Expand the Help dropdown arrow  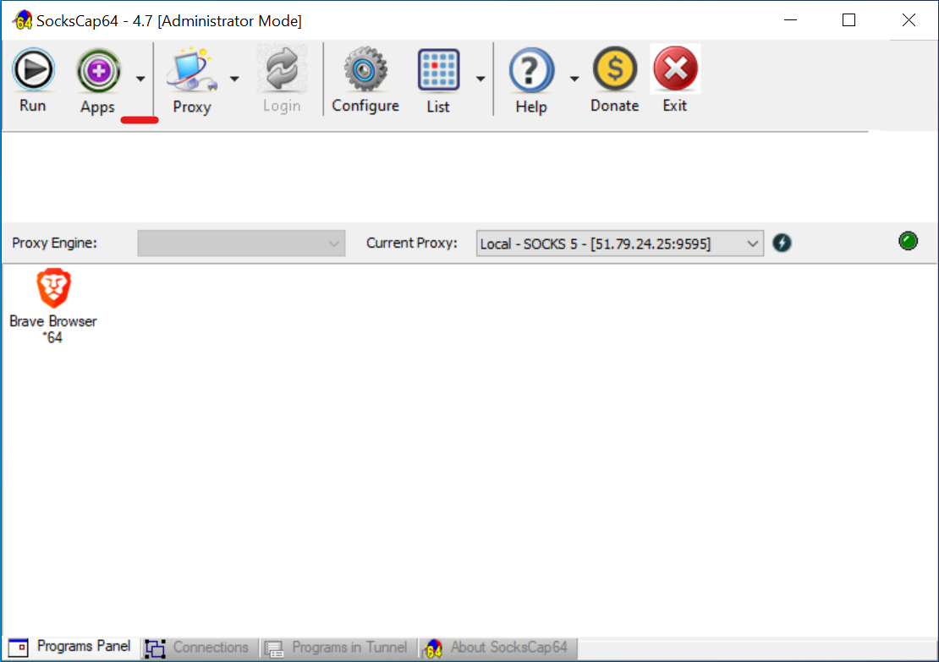574,79
